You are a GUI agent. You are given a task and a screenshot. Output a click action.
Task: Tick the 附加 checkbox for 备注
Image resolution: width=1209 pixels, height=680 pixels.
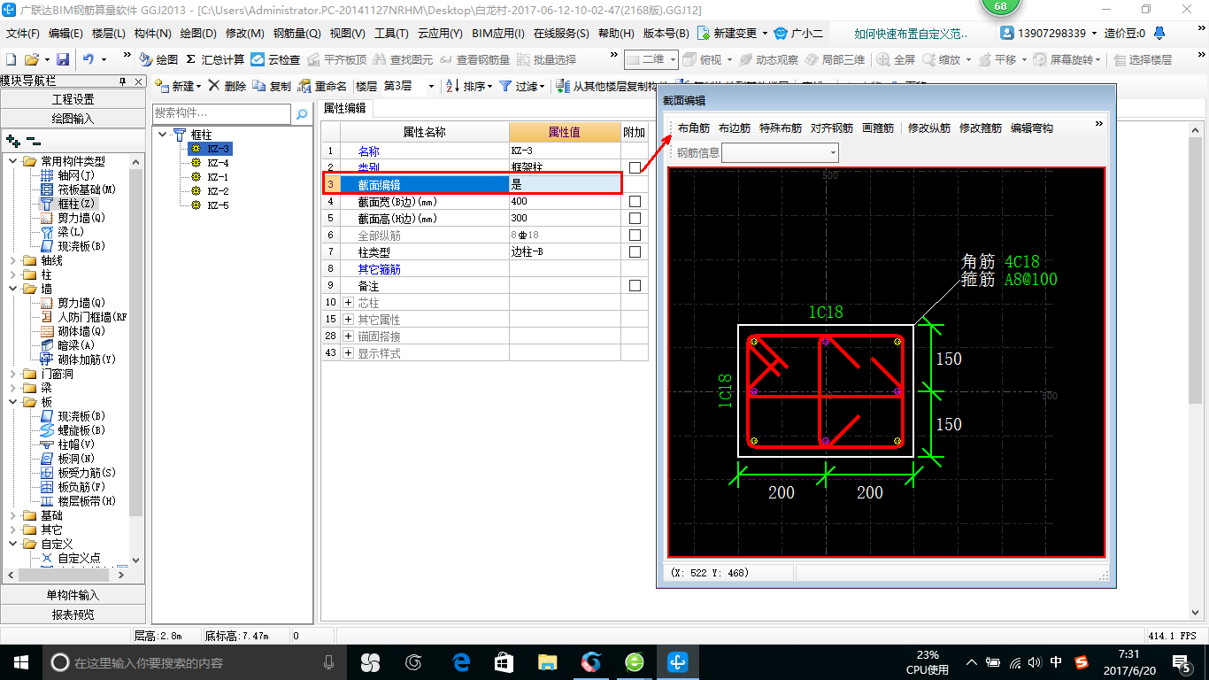click(635, 286)
